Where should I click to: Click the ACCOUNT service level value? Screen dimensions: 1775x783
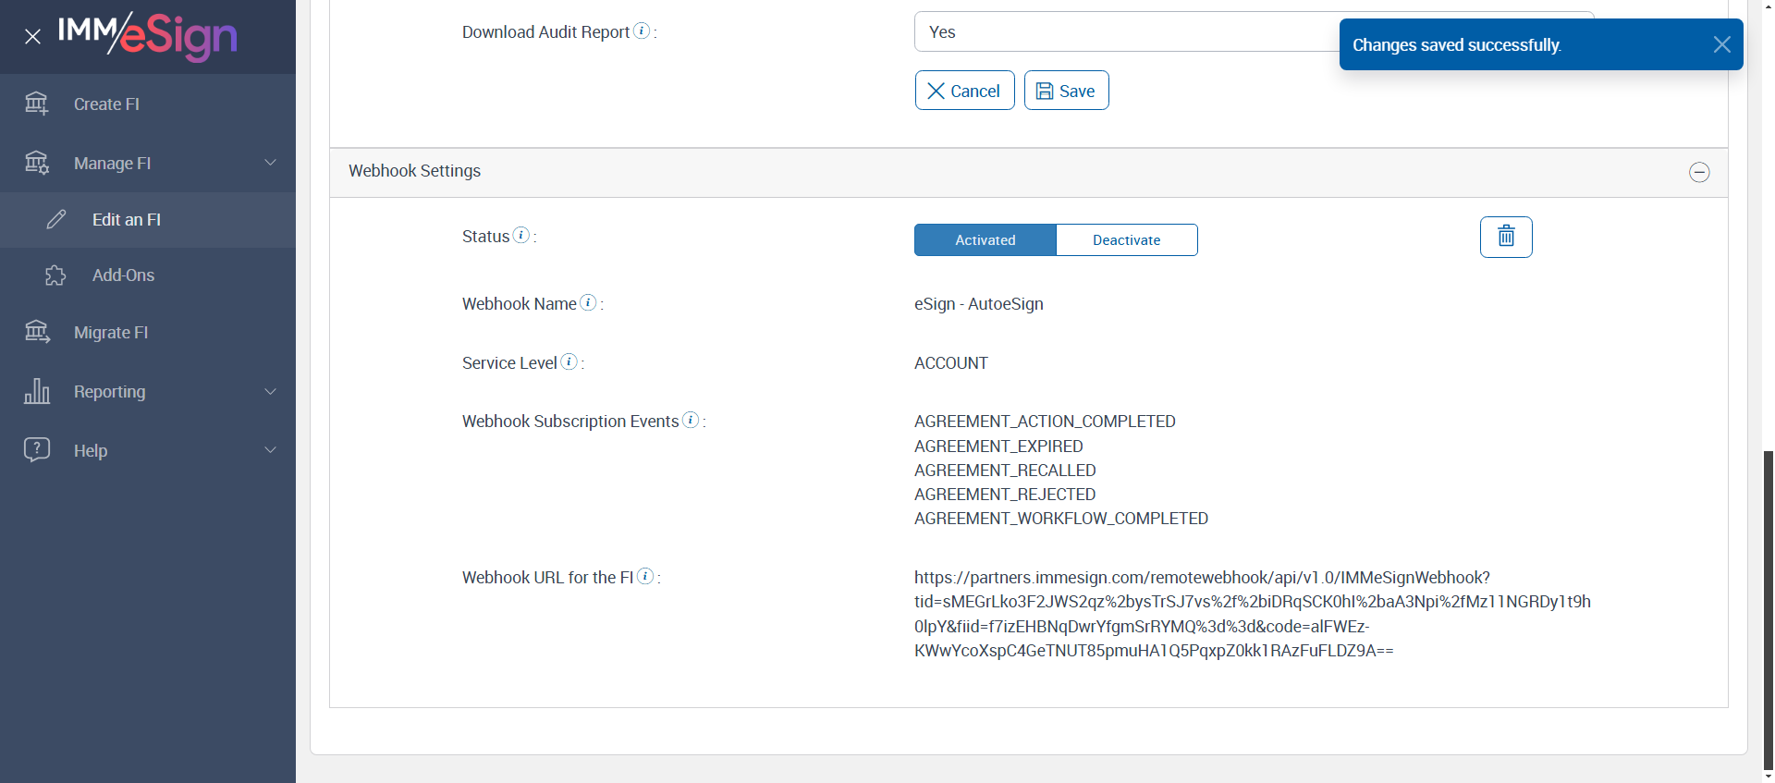951,363
